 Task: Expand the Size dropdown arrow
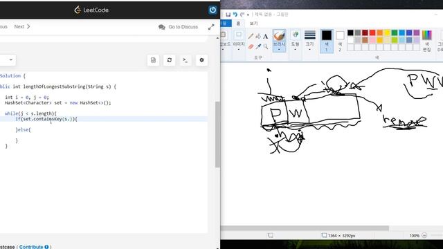310,49
